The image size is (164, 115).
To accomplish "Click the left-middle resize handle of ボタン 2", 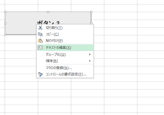I will coord(5,23).
